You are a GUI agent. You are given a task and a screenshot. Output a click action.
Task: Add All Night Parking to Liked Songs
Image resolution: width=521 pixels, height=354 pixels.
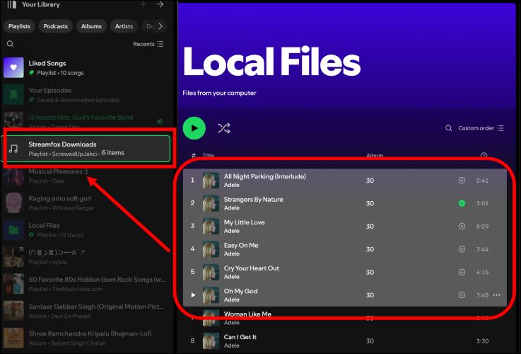coord(462,181)
